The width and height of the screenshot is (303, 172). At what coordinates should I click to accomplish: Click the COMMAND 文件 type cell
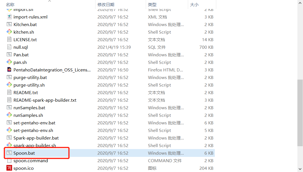click(x=165, y=161)
